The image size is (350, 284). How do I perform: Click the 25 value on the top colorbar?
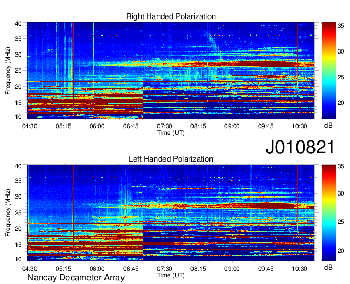coord(341,77)
